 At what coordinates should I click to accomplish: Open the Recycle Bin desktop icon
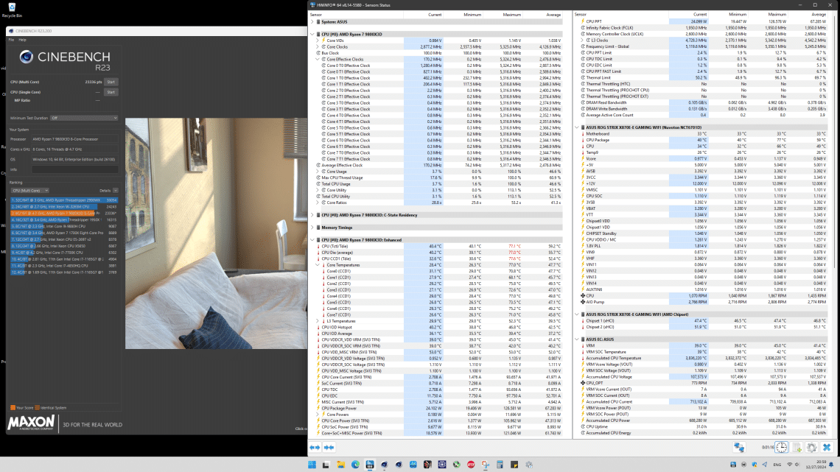coord(12,10)
